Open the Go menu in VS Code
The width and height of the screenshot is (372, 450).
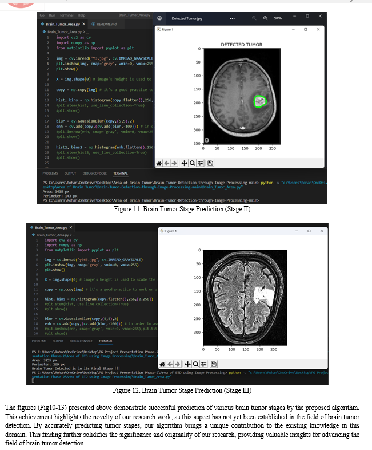pyautogui.click(x=42, y=15)
